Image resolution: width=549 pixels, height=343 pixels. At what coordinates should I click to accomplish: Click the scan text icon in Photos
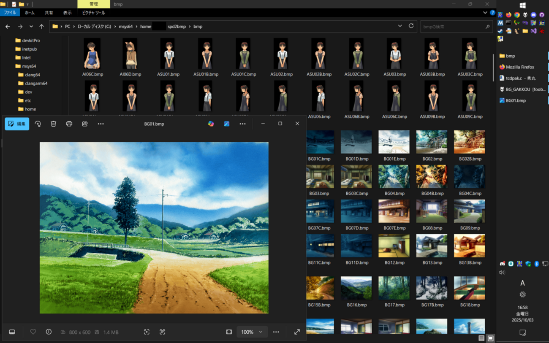[163, 332]
